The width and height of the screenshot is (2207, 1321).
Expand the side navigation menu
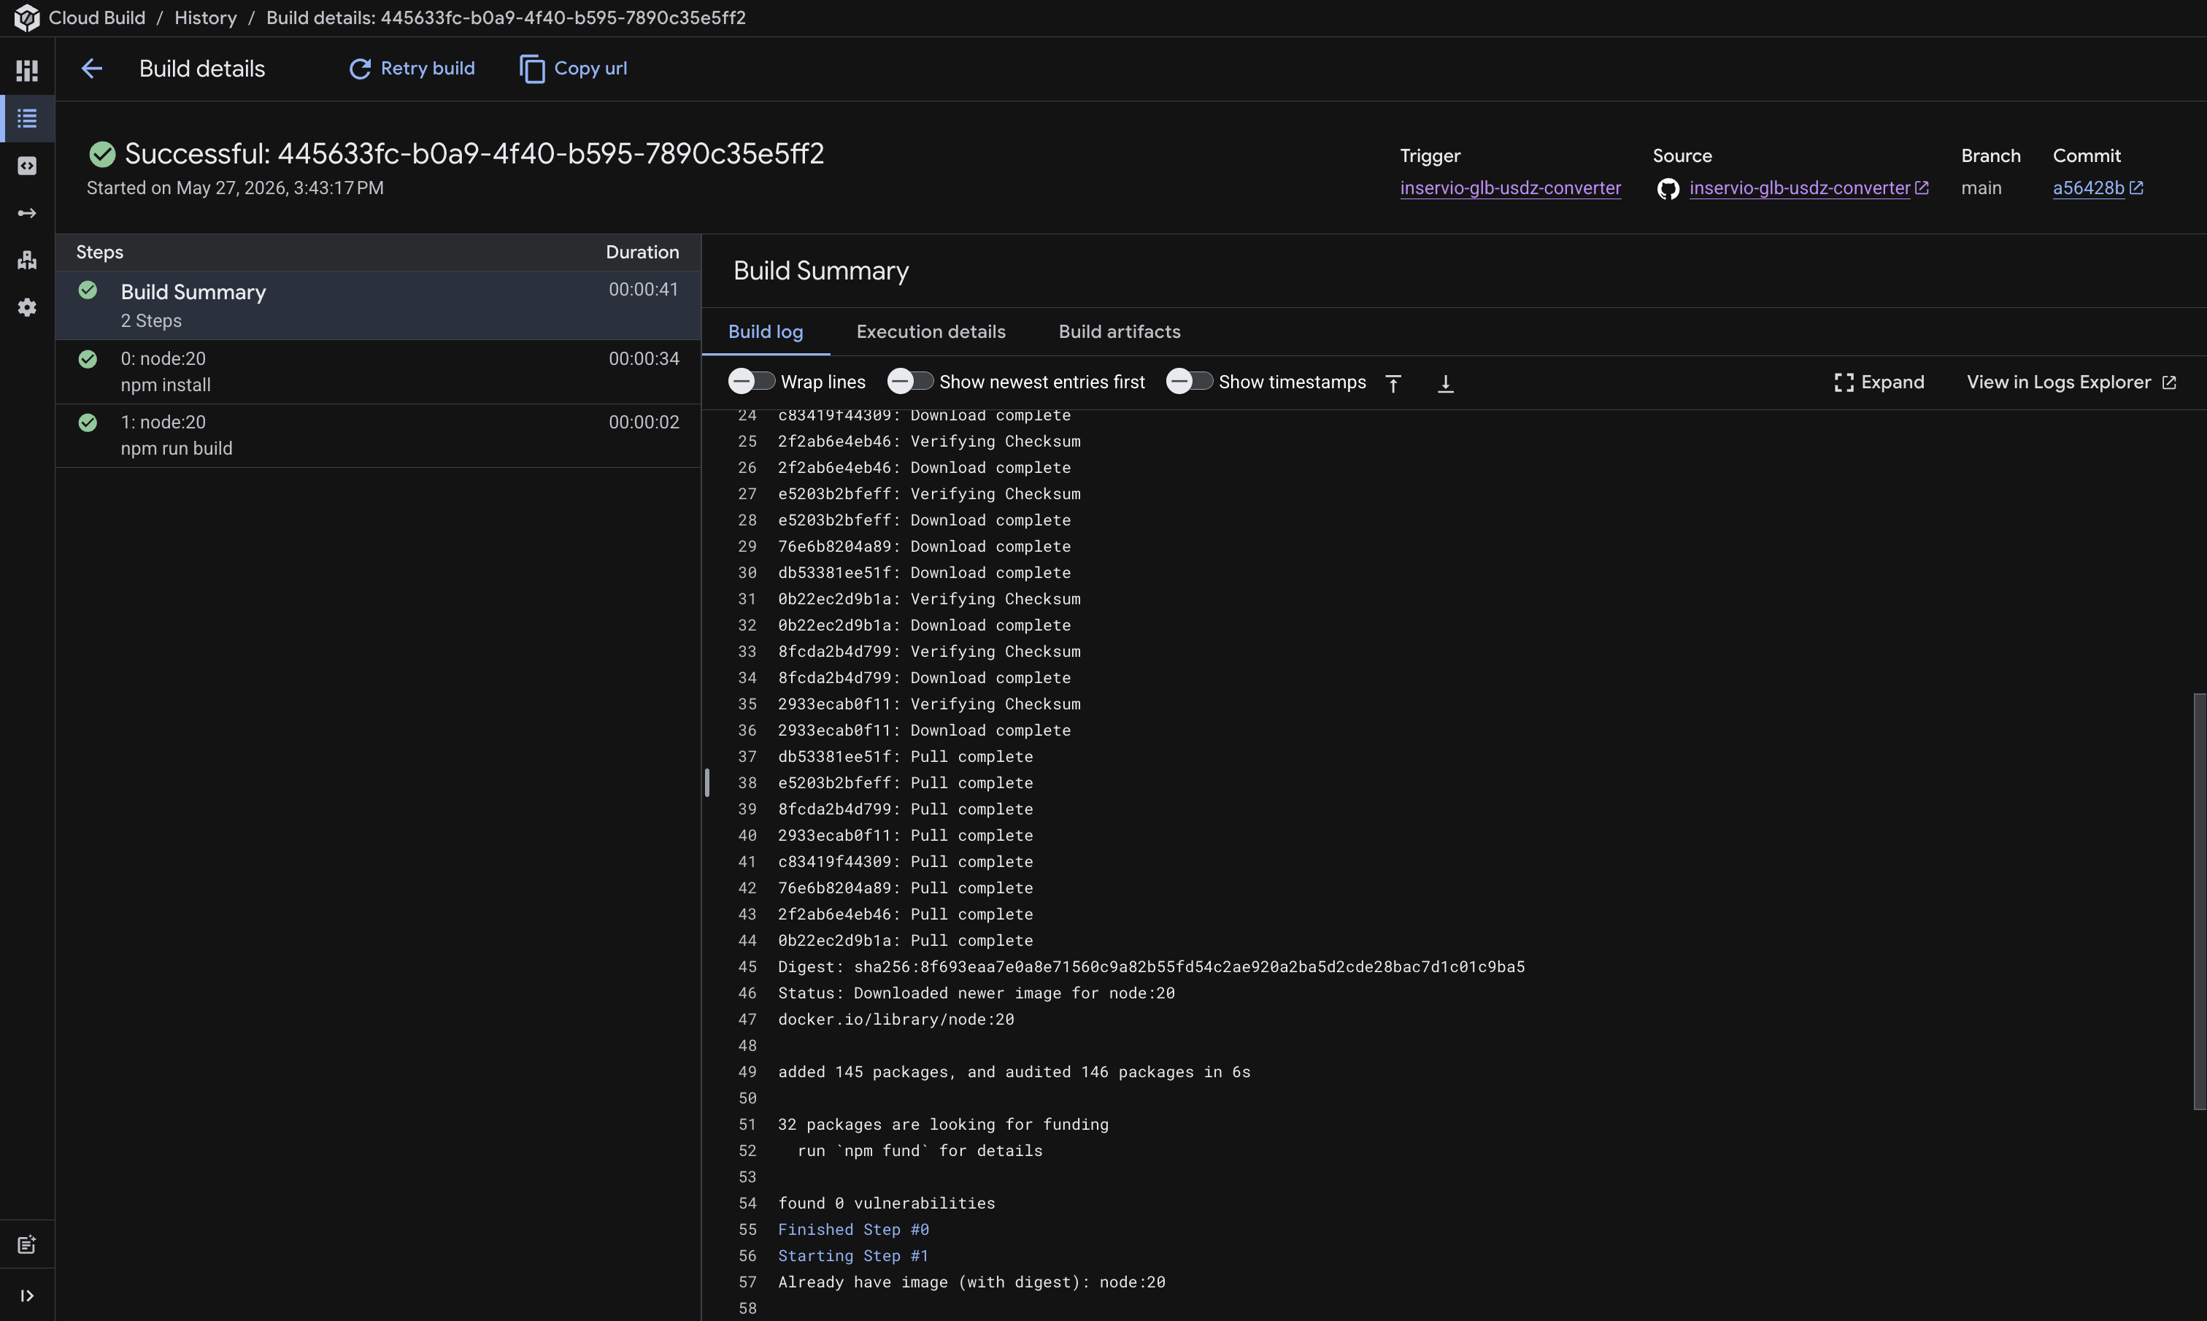coord(27,1296)
